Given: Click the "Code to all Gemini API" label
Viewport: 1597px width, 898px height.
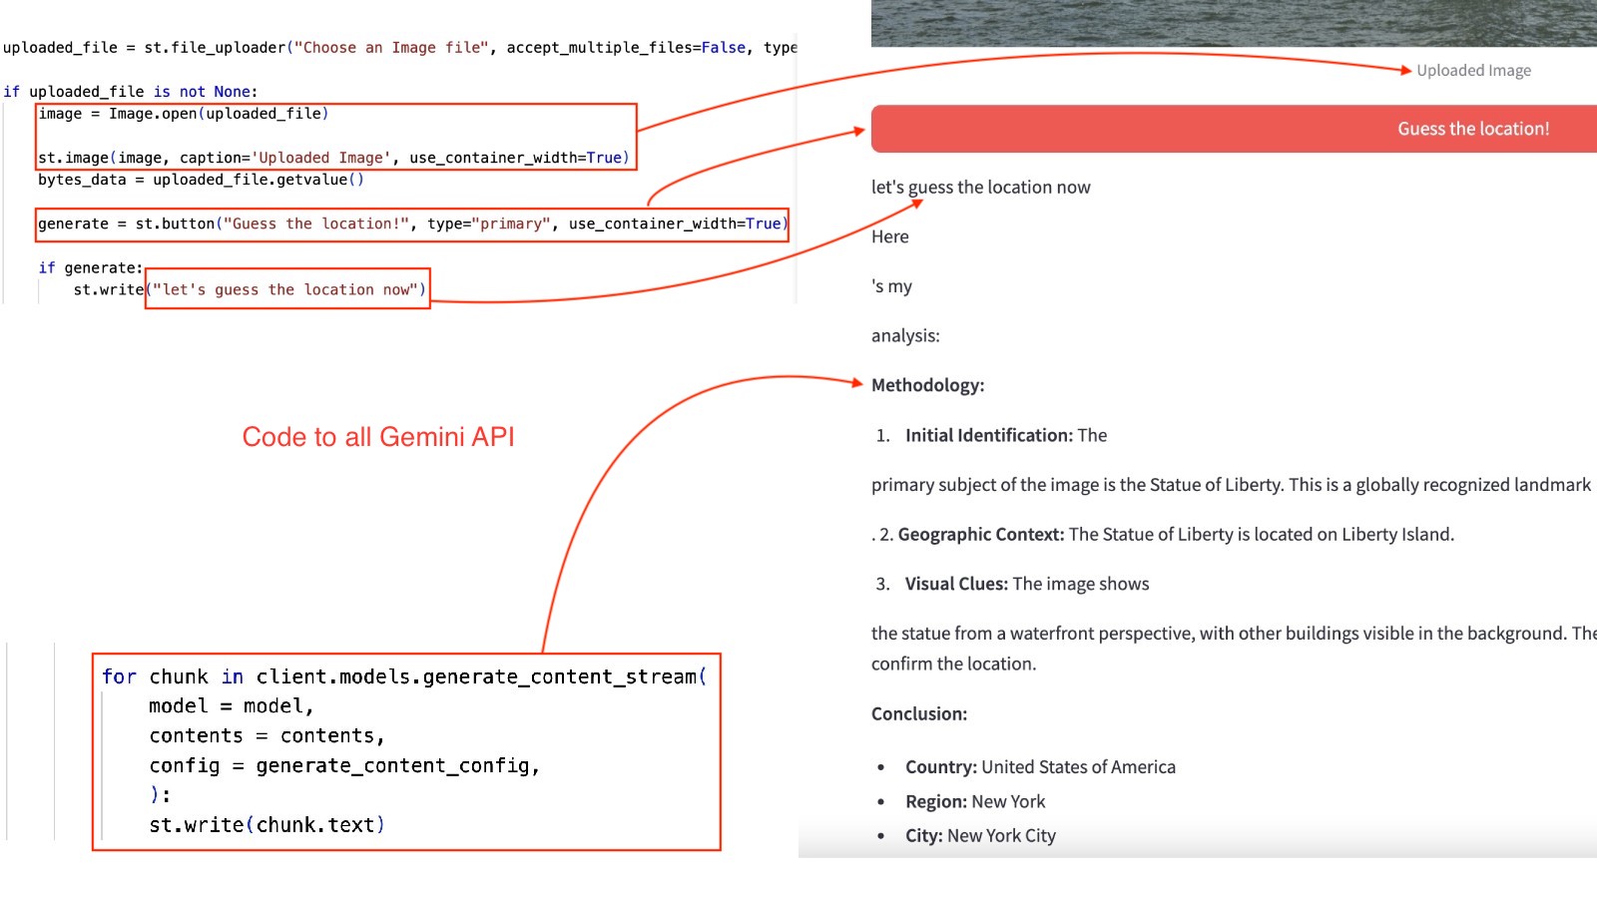Looking at the screenshot, I should pyautogui.click(x=378, y=436).
